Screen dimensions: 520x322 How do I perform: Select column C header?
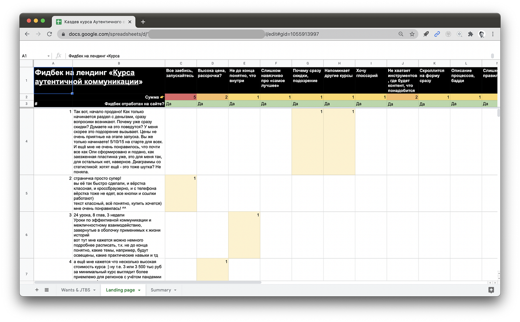point(181,63)
